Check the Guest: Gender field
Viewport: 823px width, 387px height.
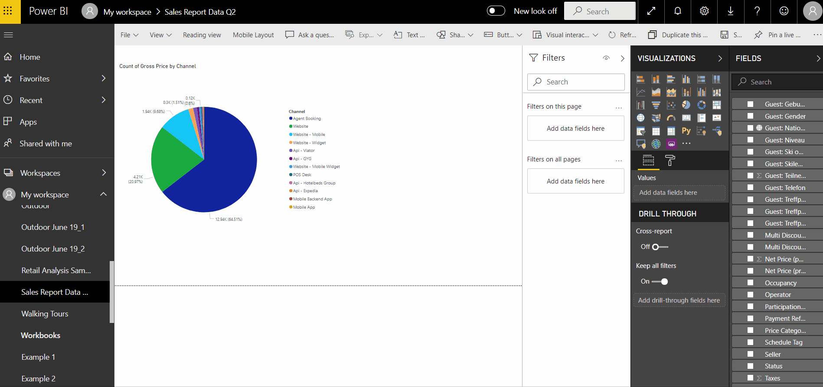750,116
